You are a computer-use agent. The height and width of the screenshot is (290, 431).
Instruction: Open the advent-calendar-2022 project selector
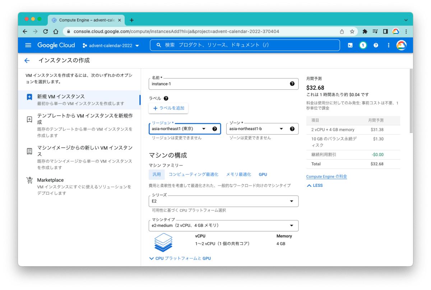point(111,46)
